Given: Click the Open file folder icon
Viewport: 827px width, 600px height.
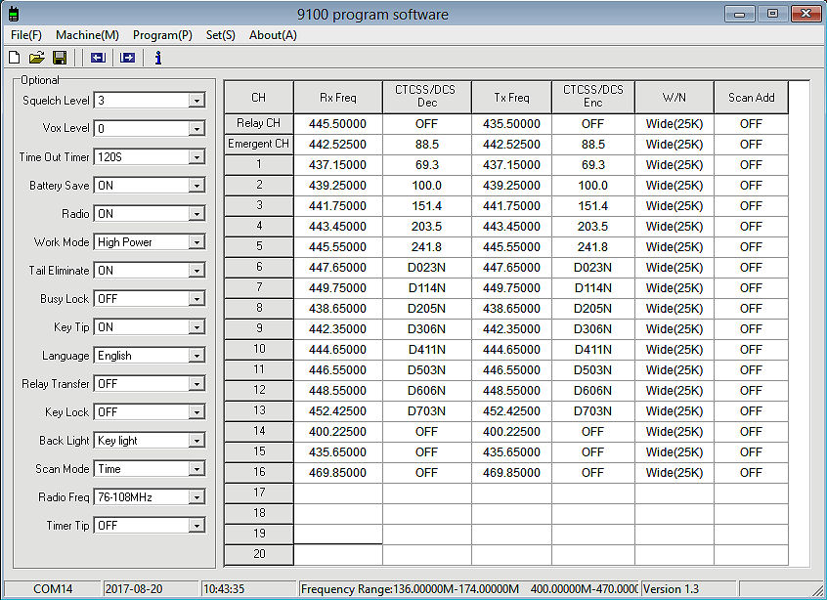Looking at the screenshot, I should (36, 58).
